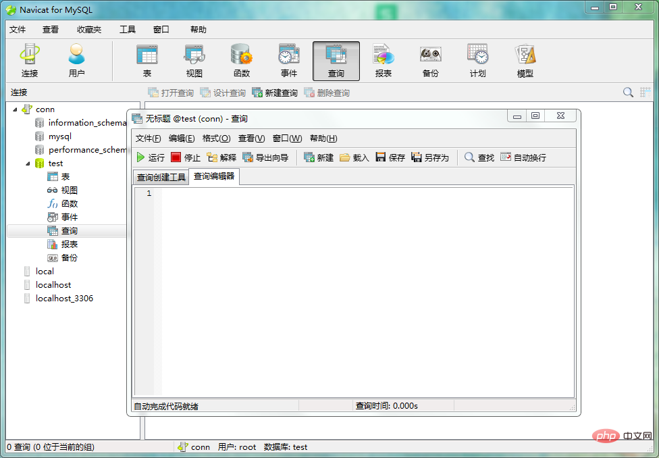Open 导出向导 export wizard
Image resolution: width=659 pixels, height=458 pixels.
coord(265,157)
